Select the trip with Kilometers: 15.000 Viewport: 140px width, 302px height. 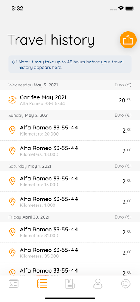pyautogui.click(x=70, y=181)
